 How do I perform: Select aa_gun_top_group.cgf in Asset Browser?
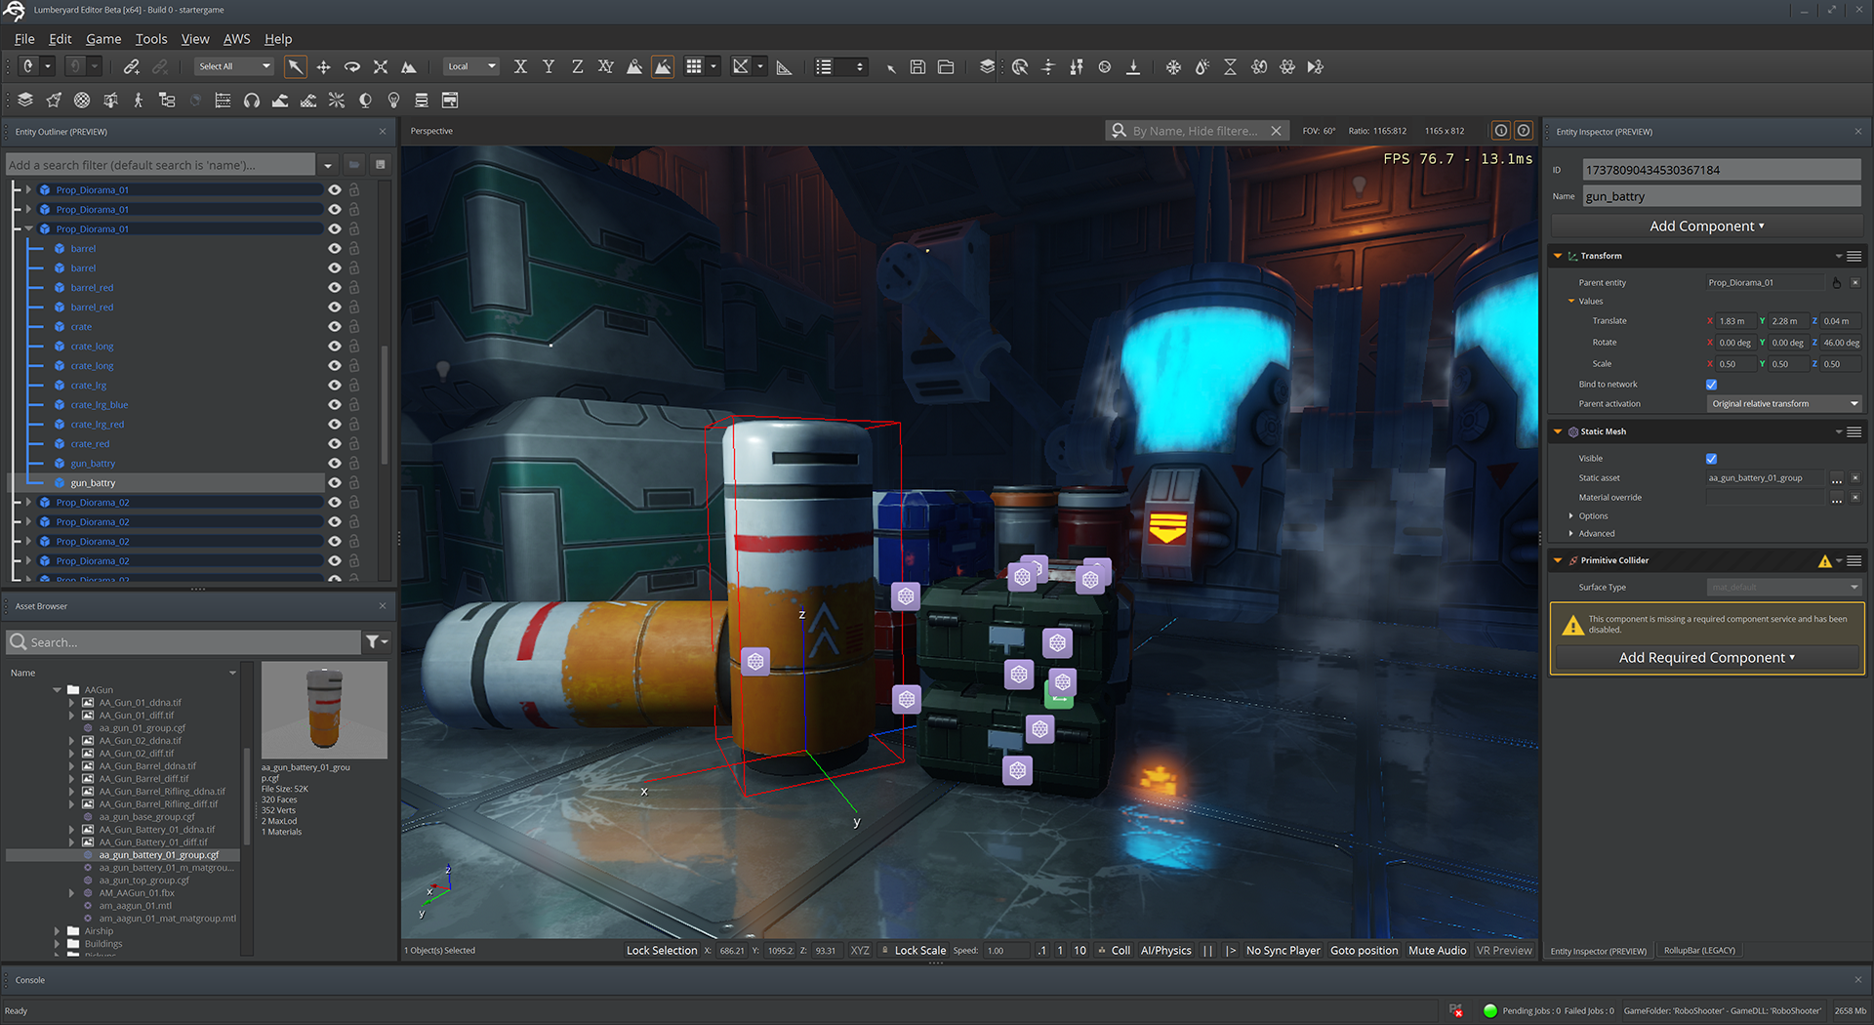[143, 880]
